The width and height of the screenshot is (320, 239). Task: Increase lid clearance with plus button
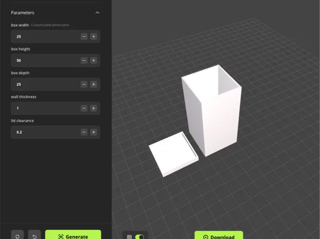point(94,132)
